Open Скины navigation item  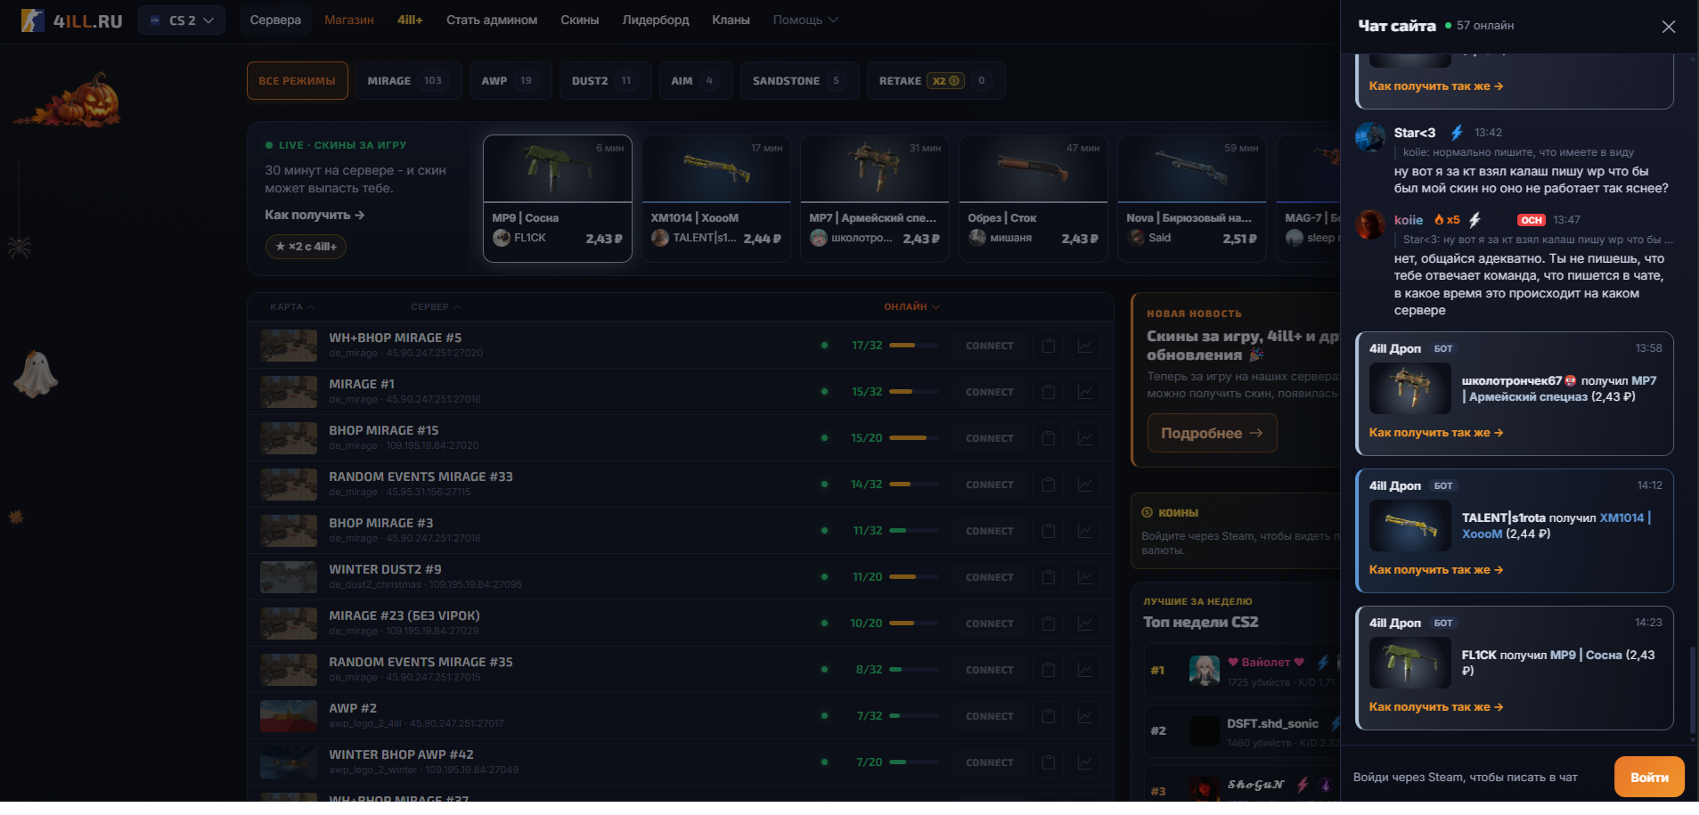(x=580, y=20)
